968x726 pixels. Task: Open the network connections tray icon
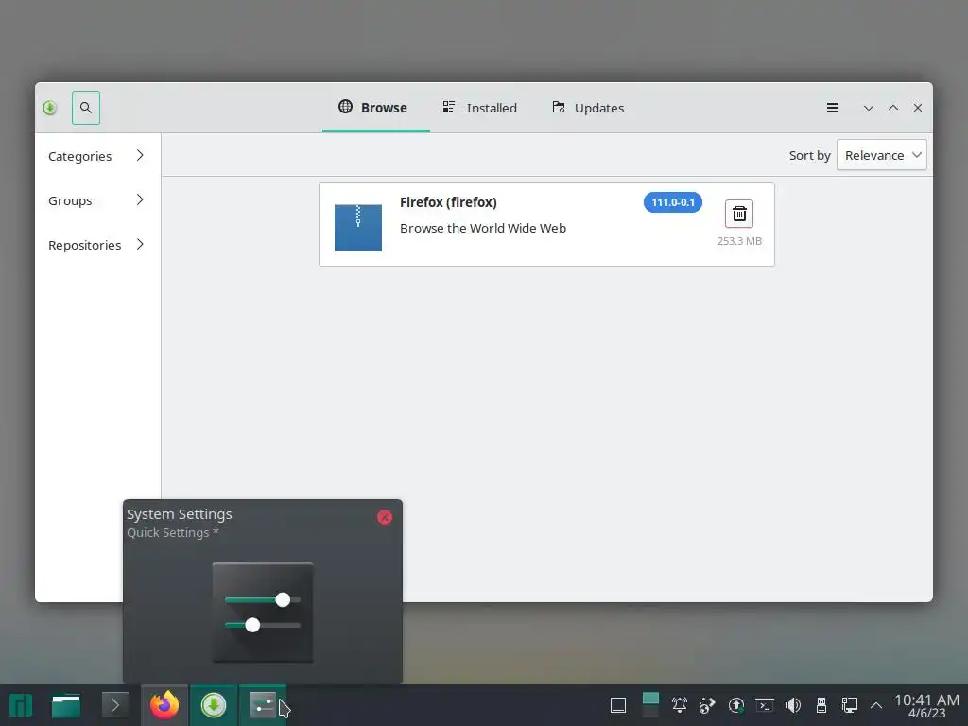(x=850, y=705)
